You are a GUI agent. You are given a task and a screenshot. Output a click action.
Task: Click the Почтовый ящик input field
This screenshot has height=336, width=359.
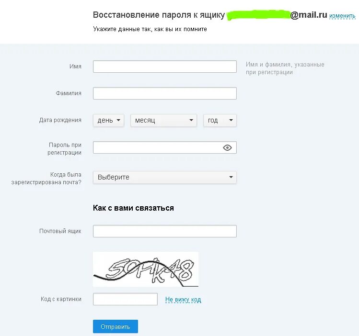[x=164, y=231]
